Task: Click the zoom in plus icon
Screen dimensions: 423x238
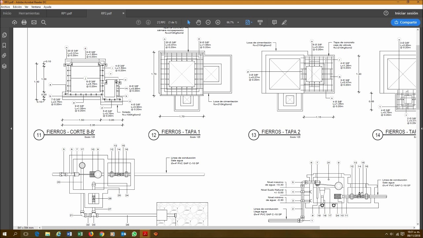Action: click(x=218, y=22)
